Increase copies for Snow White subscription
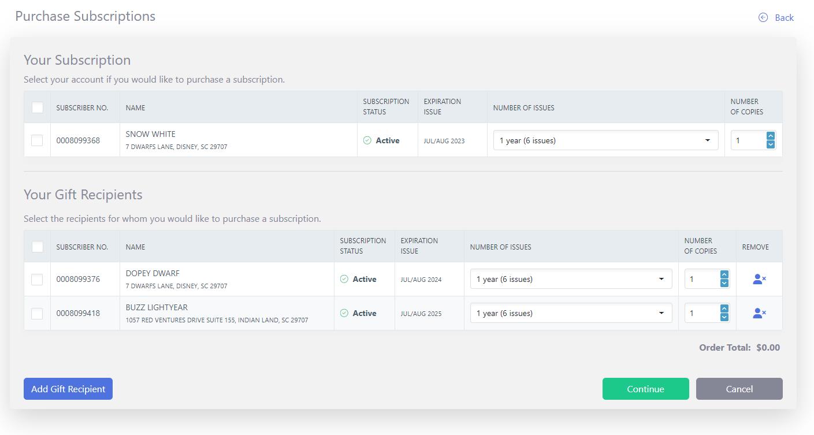The image size is (814, 435). [x=770, y=136]
